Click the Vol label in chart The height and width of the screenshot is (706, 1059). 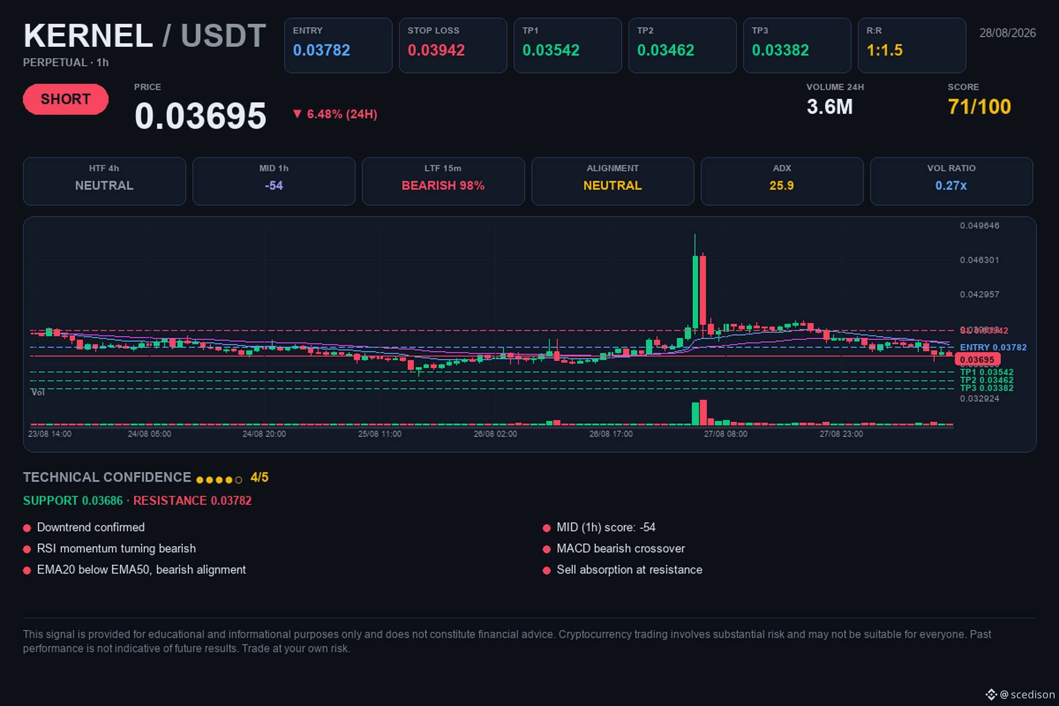38,392
